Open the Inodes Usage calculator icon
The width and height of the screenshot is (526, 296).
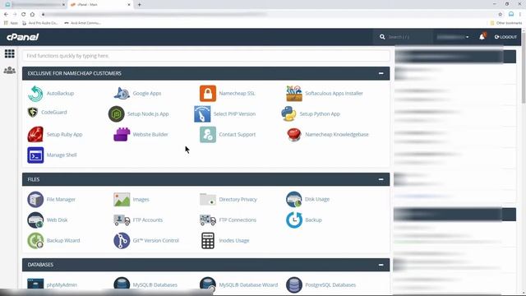coord(208,240)
